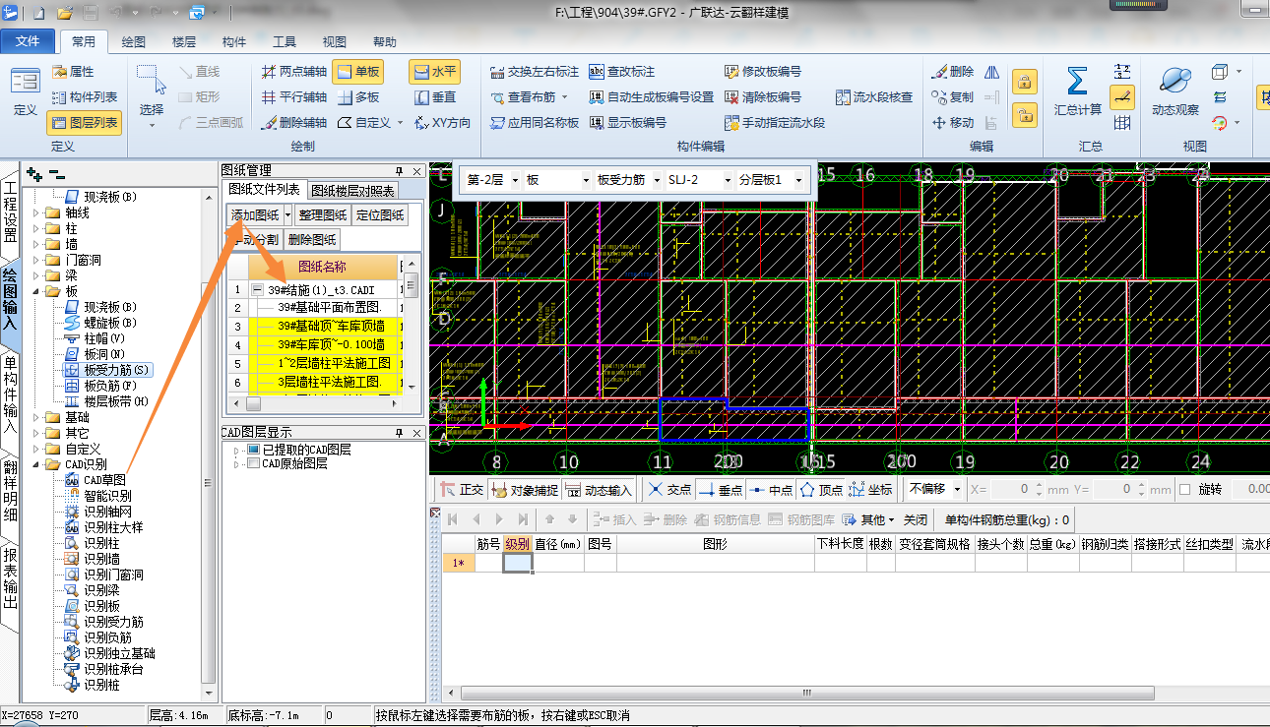Click the mirror tool icon beside 删除
Screen dimensions: 1270x727
(991, 72)
